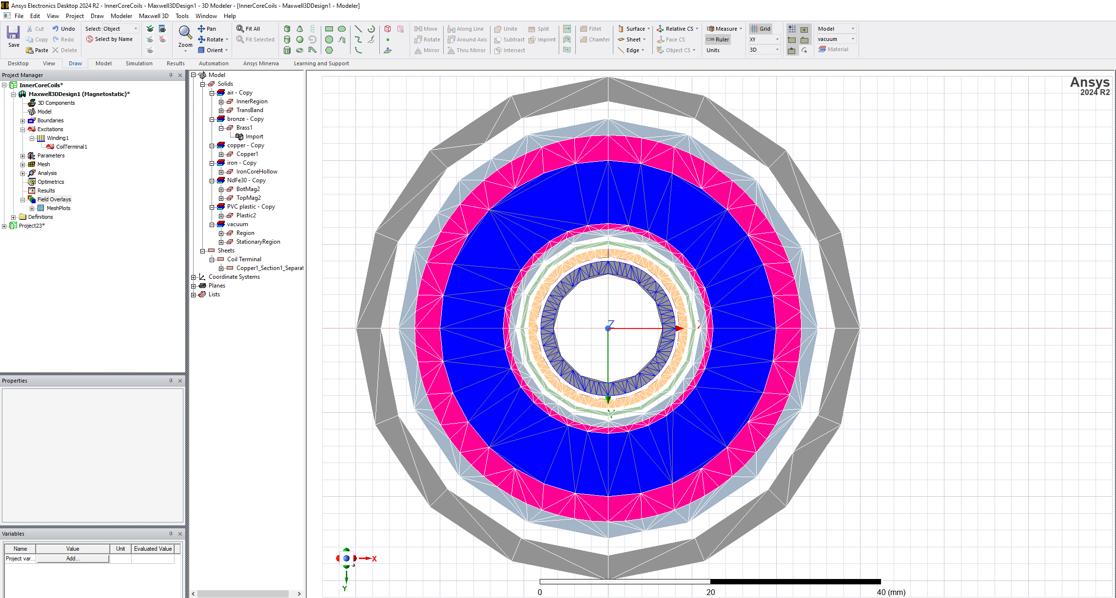Switch to the Simulation ribbon tab

(x=139, y=63)
